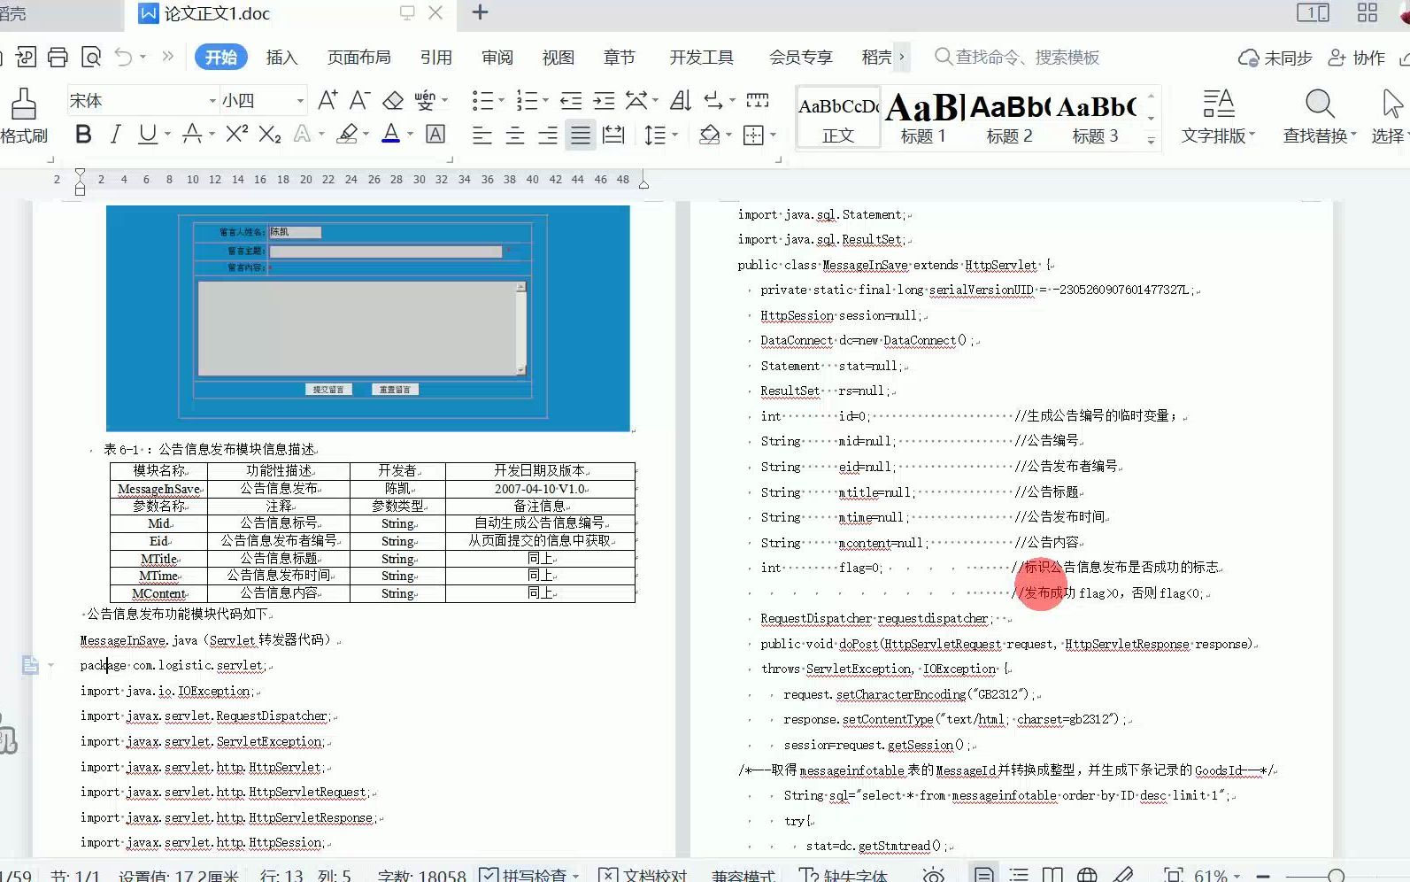
Task: Click the Underline icon
Action: click(x=148, y=135)
